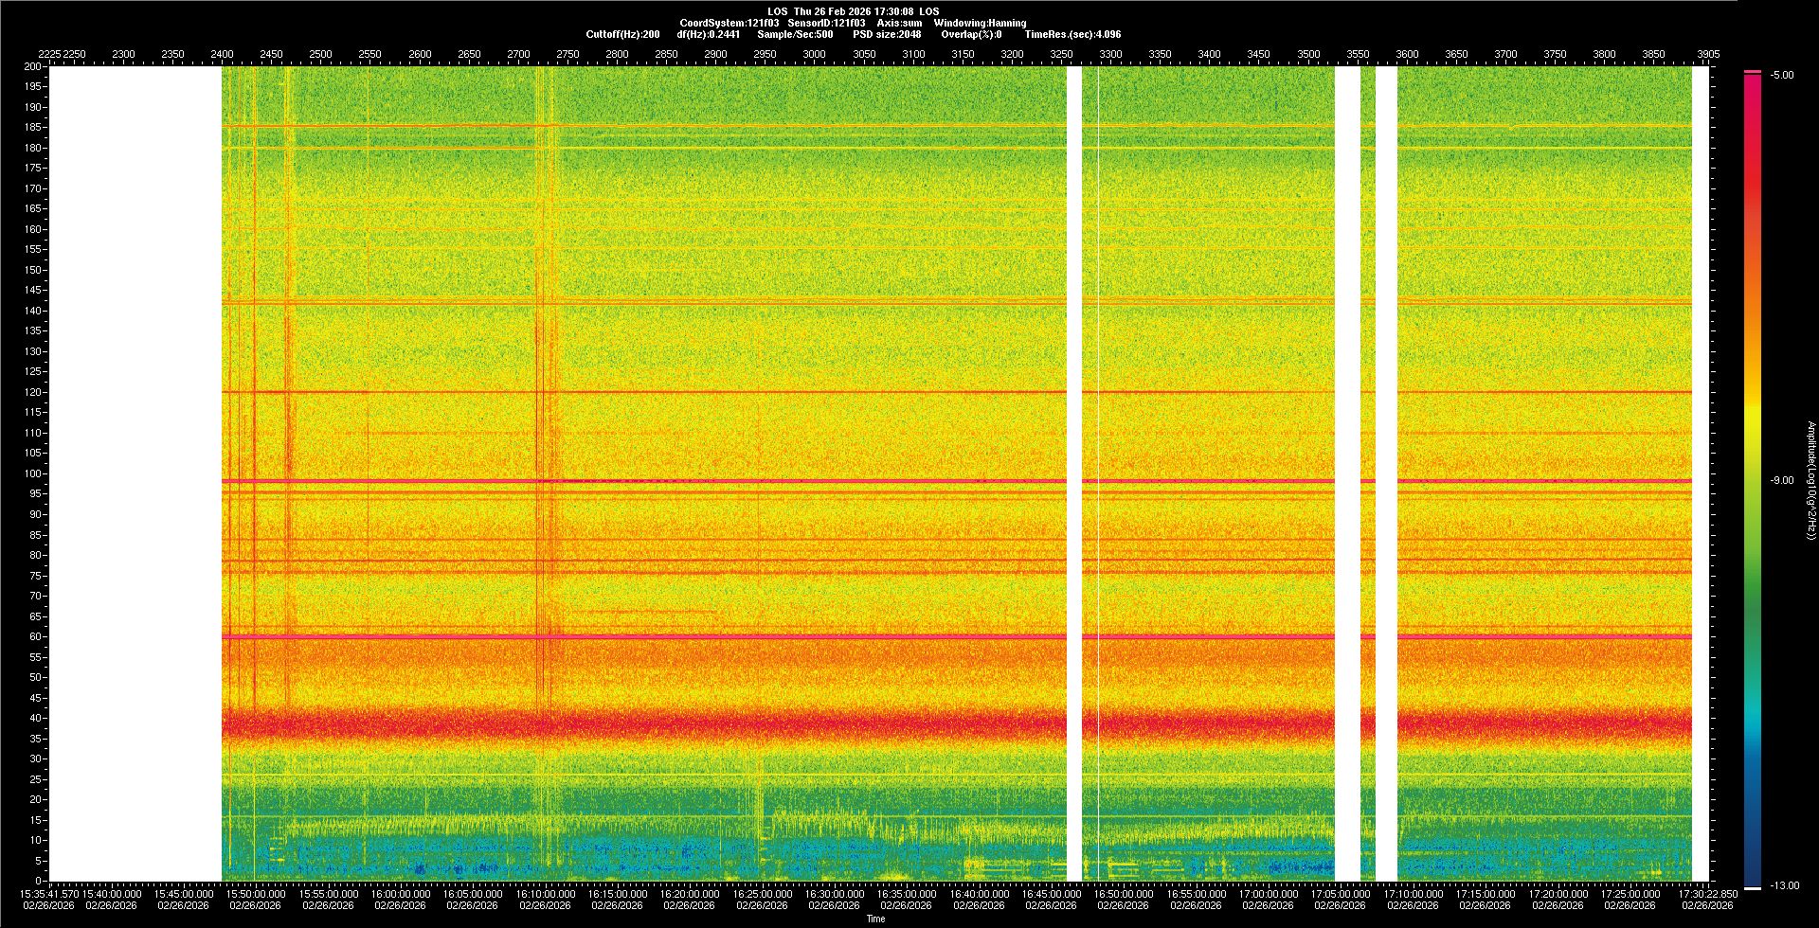Click the -13.00 minimum on the colorbar
The height and width of the screenshot is (928, 1819).
point(1784,885)
